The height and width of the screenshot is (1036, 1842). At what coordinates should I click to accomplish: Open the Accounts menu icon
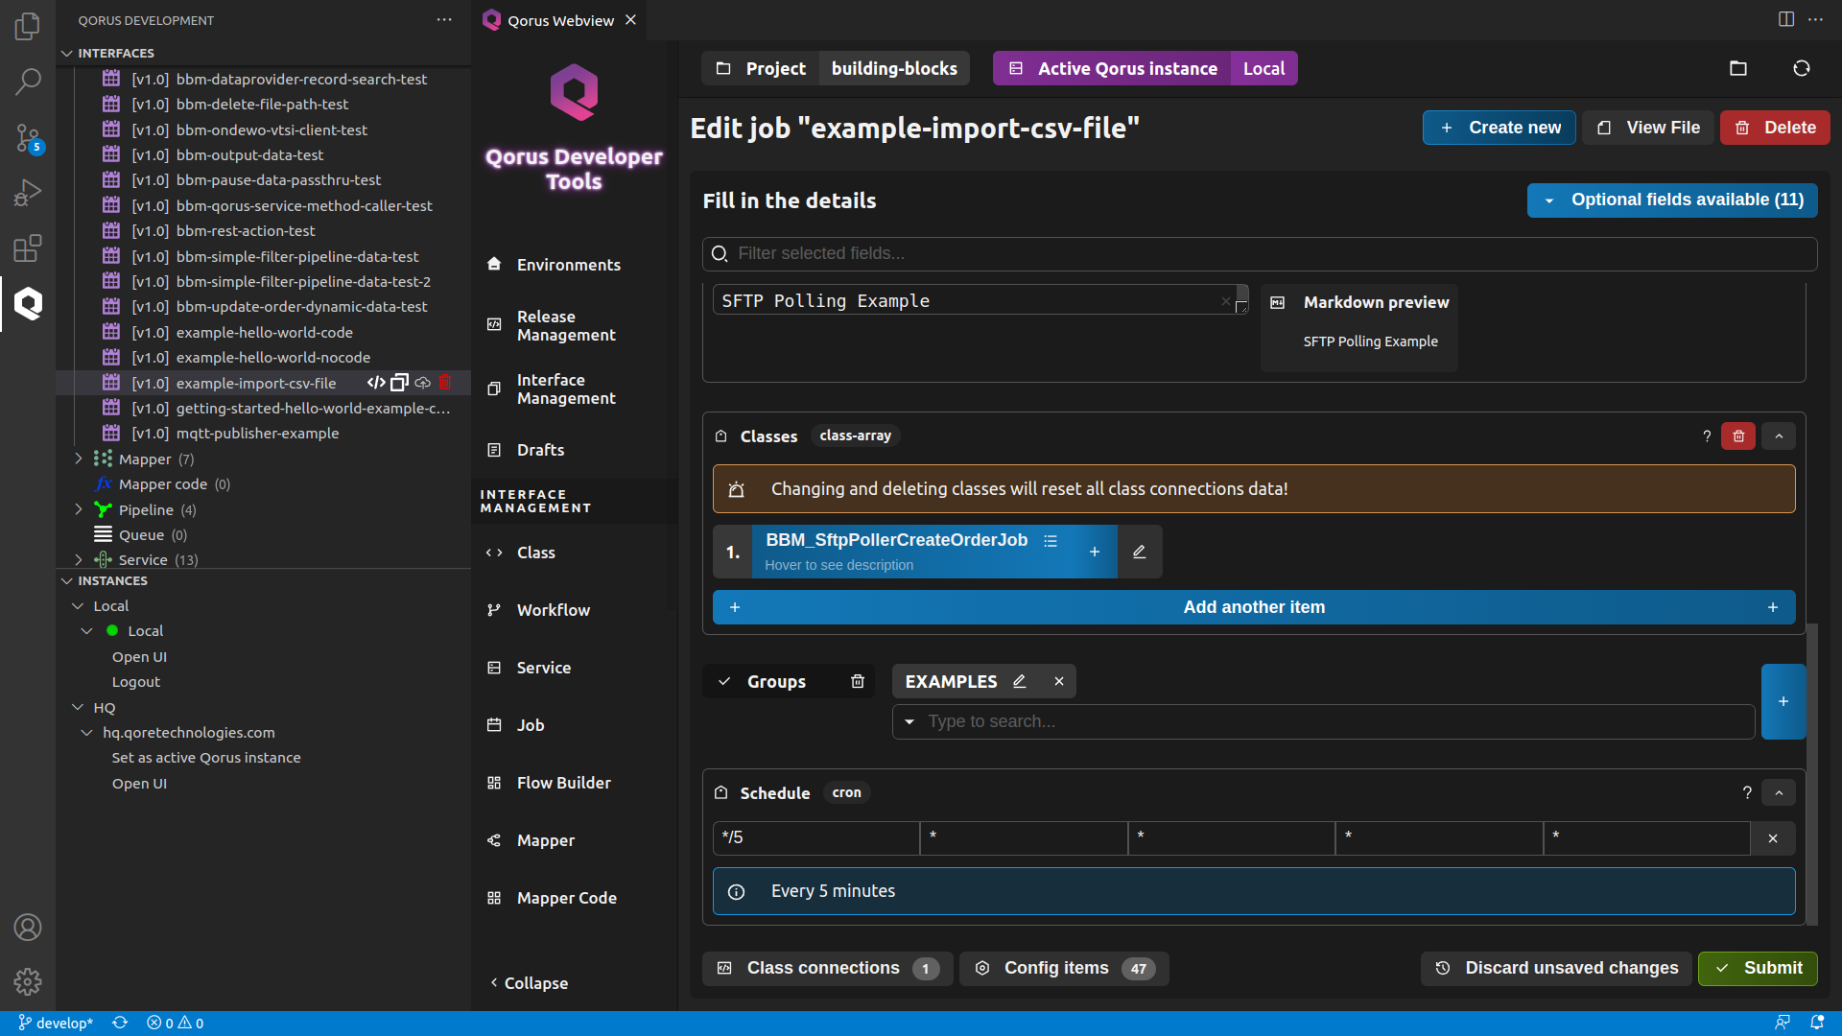(28, 928)
